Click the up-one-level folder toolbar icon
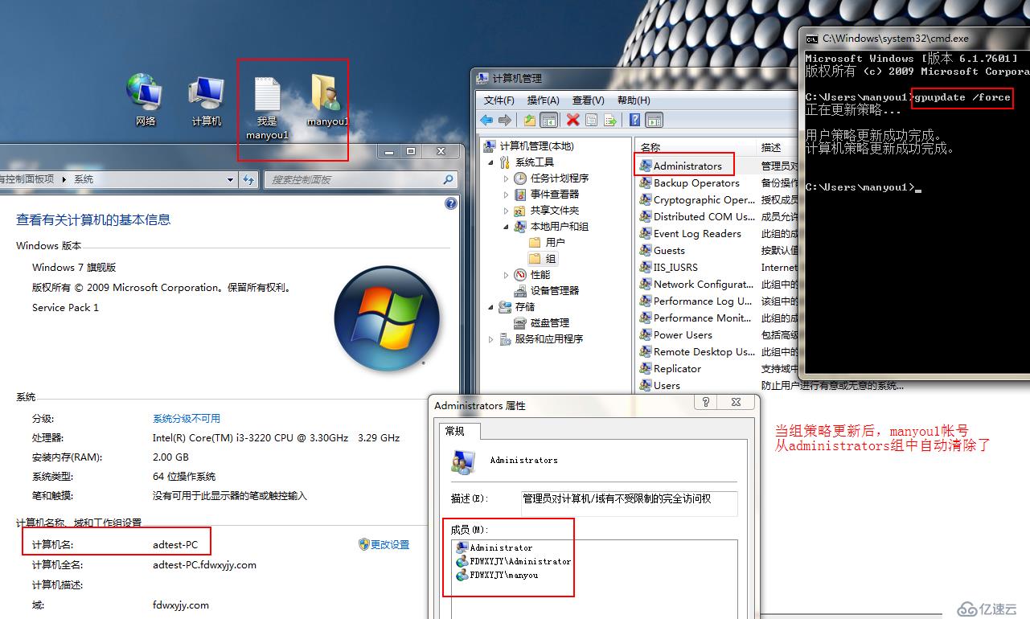The image size is (1030, 619). 530,120
